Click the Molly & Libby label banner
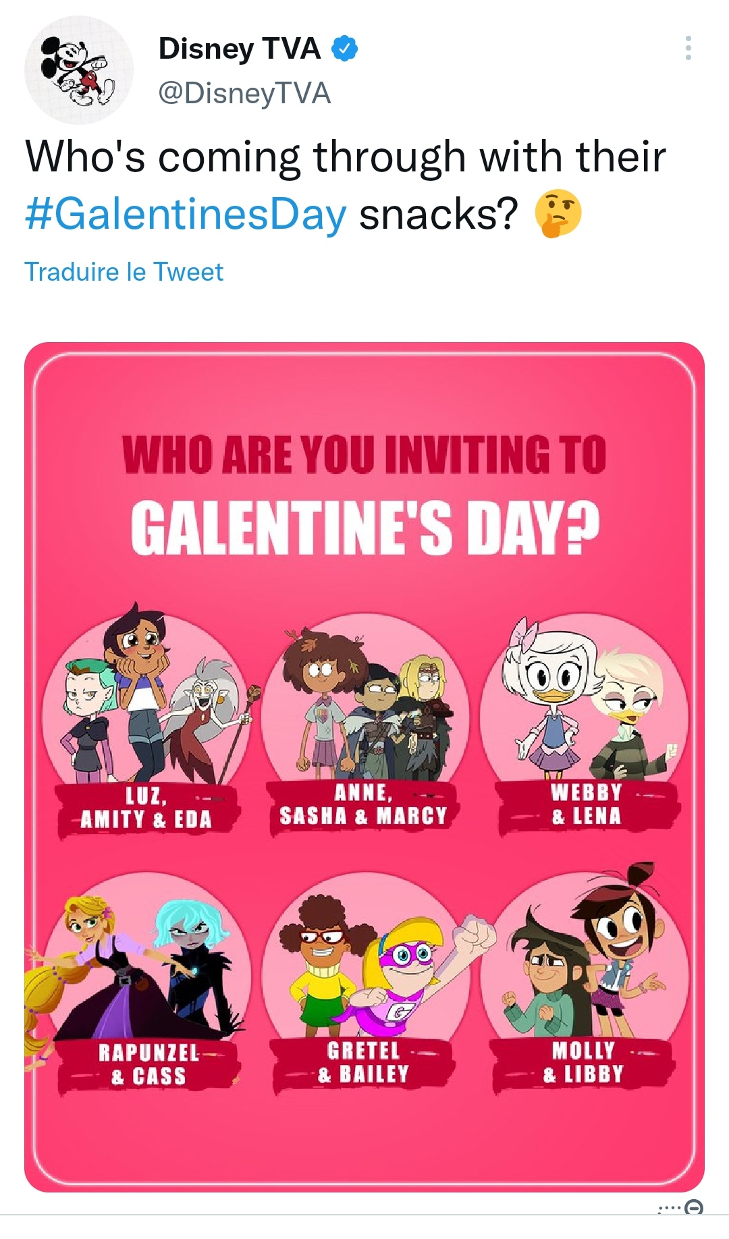The height and width of the screenshot is (1239, 729). pos(583,1064)
